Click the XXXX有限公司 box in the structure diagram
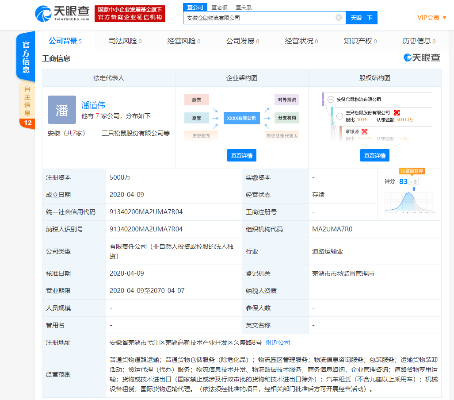 [x=241, y=118]
